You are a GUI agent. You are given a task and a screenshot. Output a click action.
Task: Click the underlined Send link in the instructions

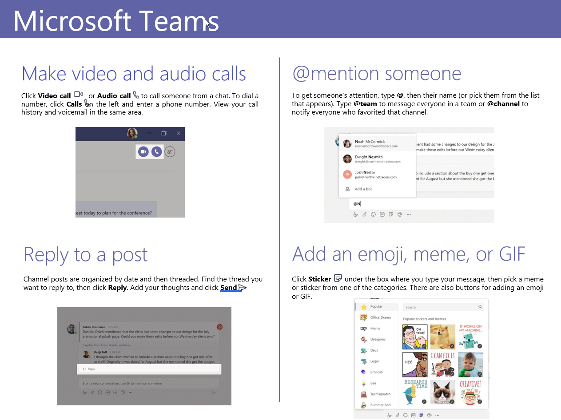click(228, 288)
